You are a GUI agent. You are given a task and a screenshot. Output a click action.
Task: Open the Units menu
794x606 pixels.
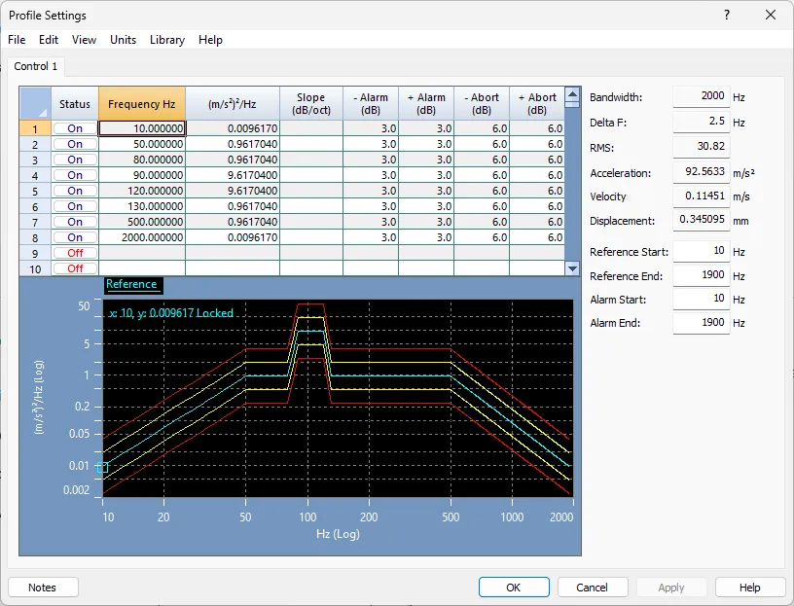click(123, 40)
